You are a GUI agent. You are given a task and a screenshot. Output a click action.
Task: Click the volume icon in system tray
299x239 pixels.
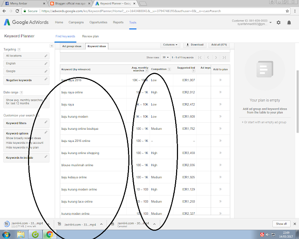click(x=268, y=235)
